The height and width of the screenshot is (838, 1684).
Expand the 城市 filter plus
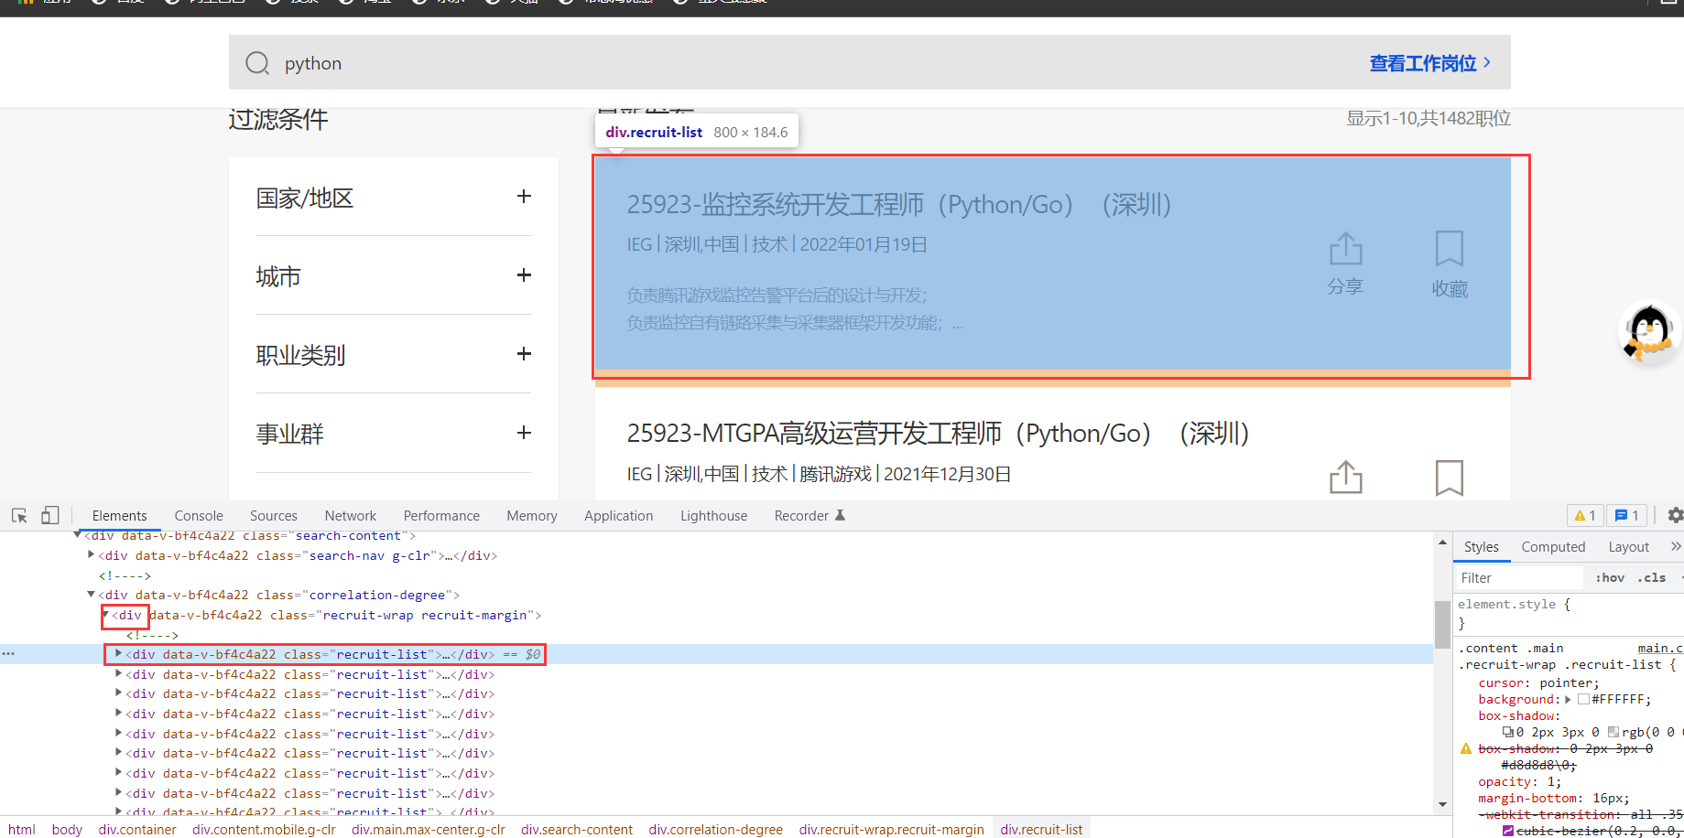(524, 274)
